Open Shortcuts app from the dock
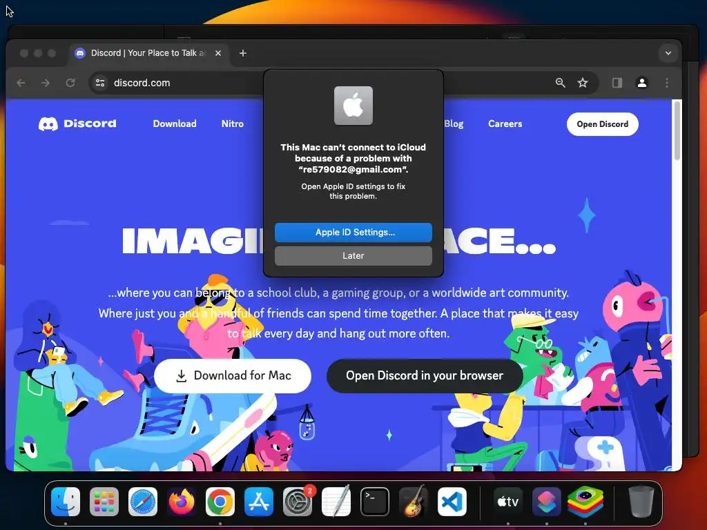 [547, 502]
